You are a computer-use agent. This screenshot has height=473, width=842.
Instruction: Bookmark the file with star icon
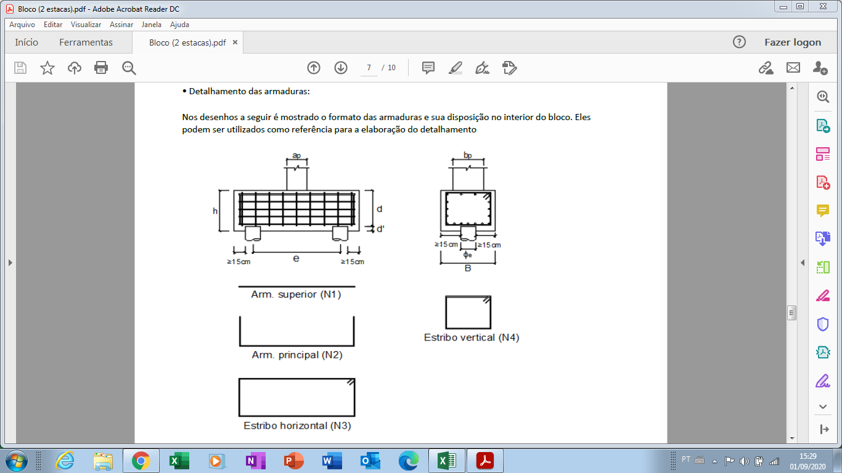(x=47, y=68)
